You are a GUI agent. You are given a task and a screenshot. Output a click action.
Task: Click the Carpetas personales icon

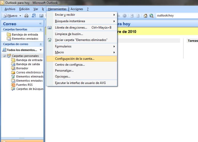coord(9,56)
